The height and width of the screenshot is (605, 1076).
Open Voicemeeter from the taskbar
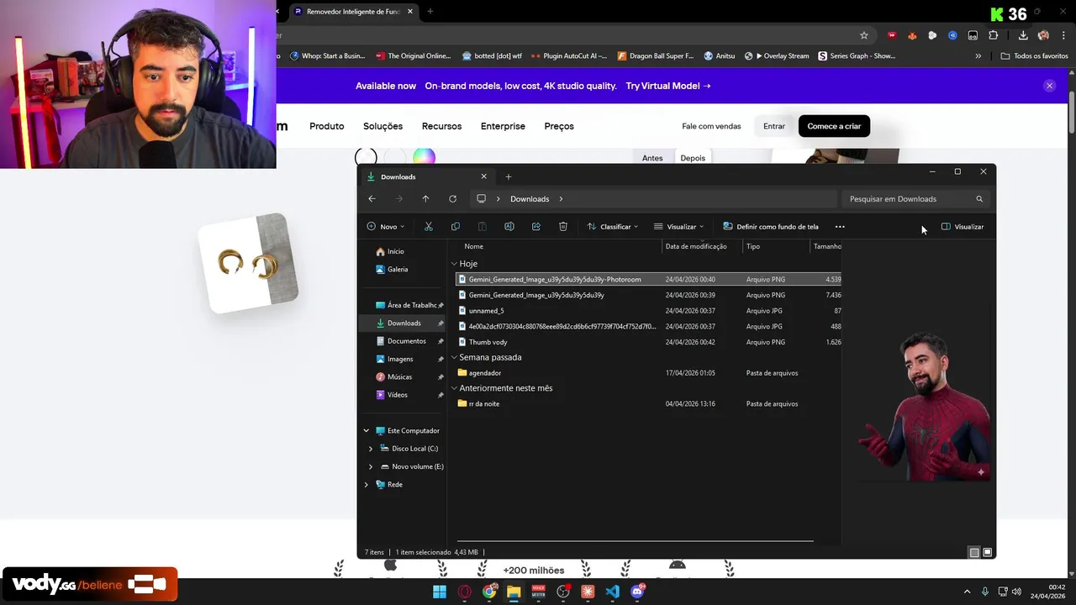(539, 592)
